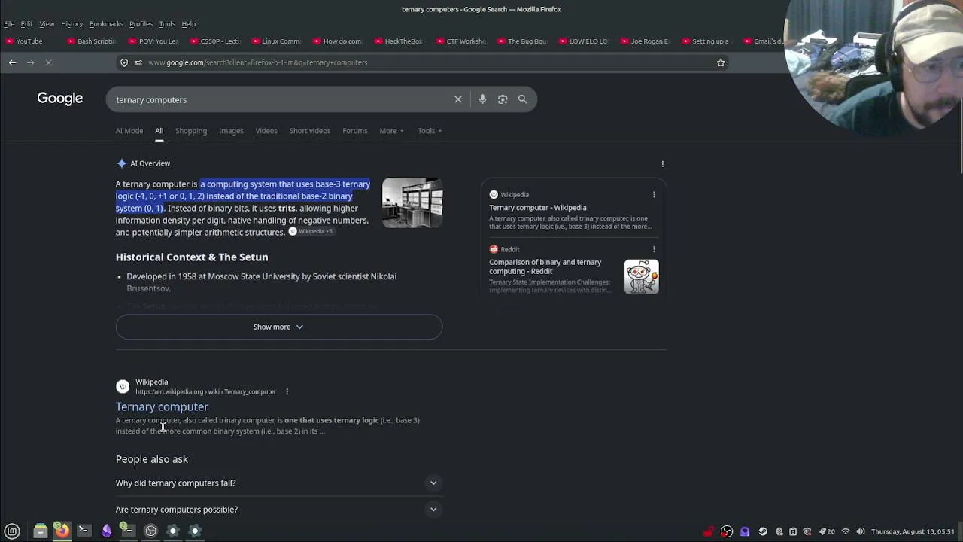Open AI Overview three-dot options
The image size is (963, 542).
pos(662,163)
